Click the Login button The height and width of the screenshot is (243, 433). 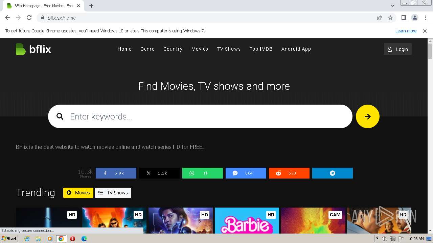(398, 49)
